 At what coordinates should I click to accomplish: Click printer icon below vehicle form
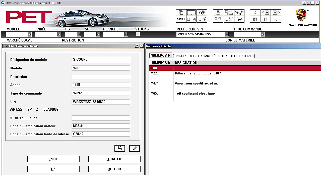pos(120,148)
